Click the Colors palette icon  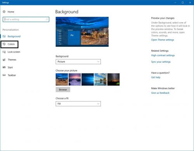tap(4, 44)
